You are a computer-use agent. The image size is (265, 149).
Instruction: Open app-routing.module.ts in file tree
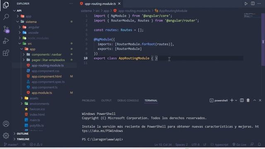[x=48, y=65]
